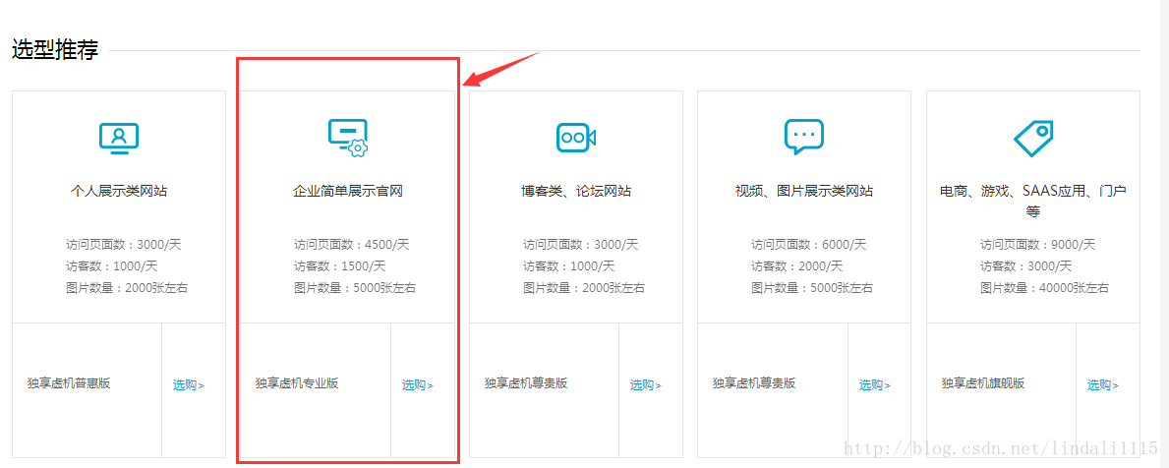Click 选购 in the 博客类、论坛网站 card
This screenshot has width=1169, height=468.
(x=646, y=385)
